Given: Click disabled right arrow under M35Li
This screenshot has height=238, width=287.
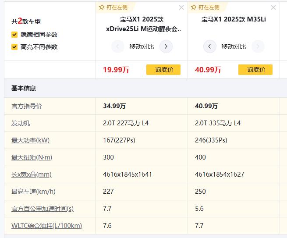Looking at the screenshot, I should pyautogui.click(x=258, y=46).
